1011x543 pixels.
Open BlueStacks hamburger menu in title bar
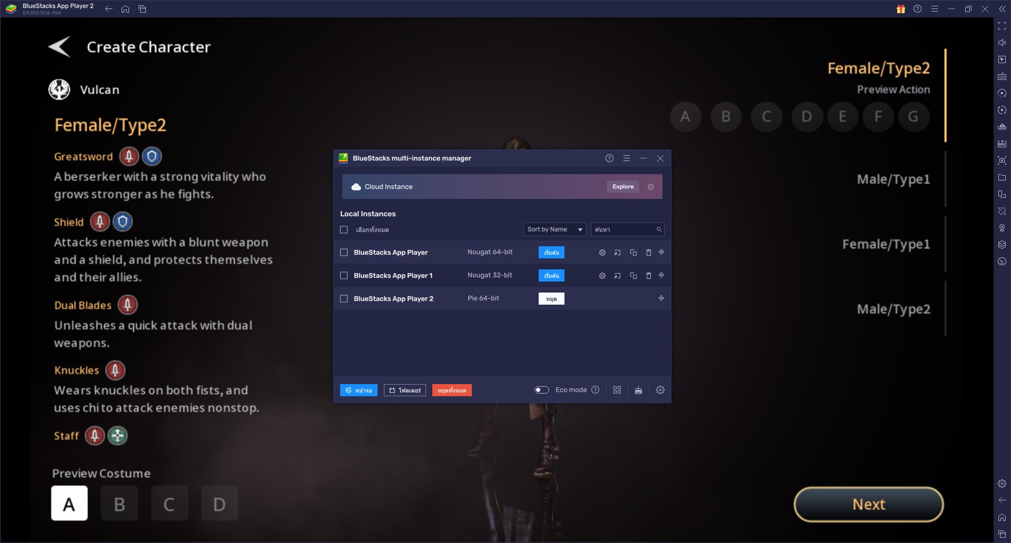934,9
